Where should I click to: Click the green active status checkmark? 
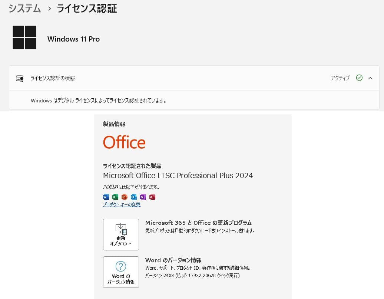pos(359,78)
